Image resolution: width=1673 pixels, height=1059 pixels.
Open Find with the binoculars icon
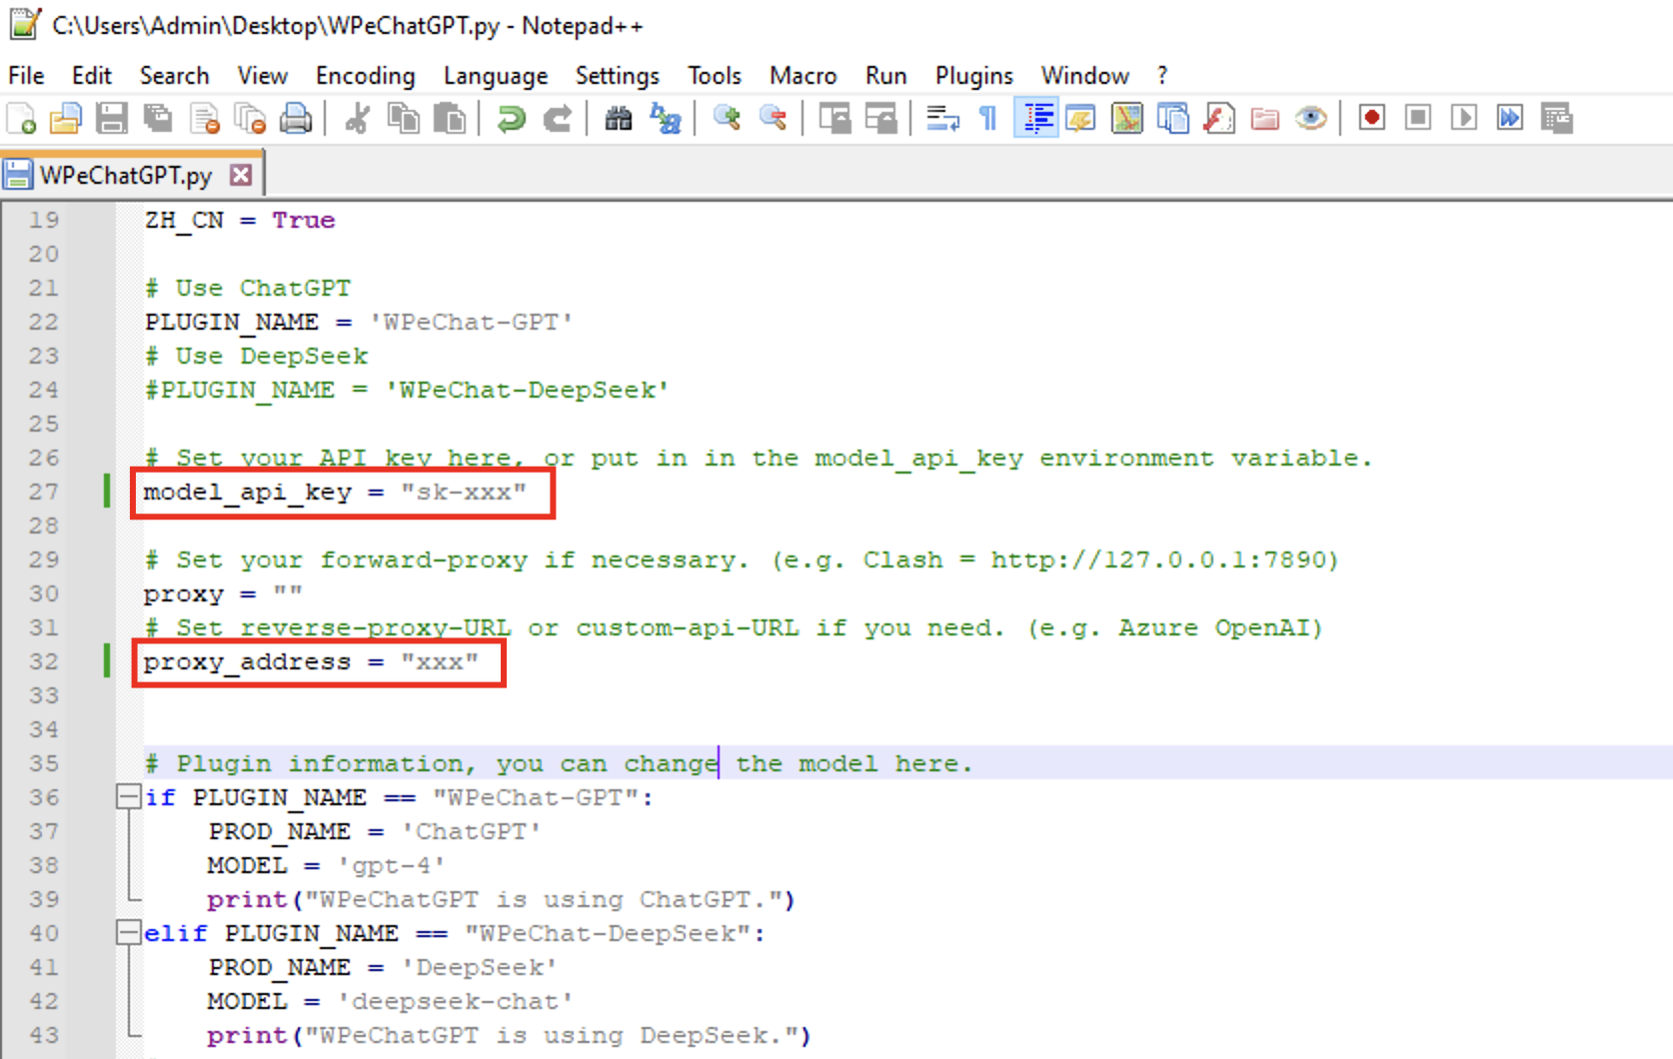point(619,118)
